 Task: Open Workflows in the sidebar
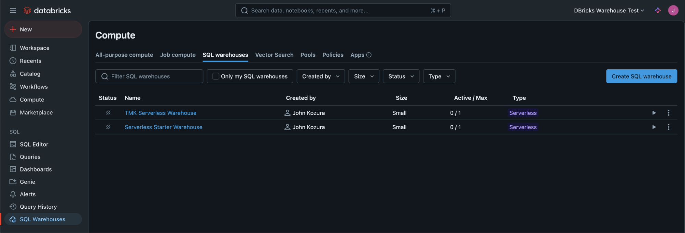click(43, 87)
